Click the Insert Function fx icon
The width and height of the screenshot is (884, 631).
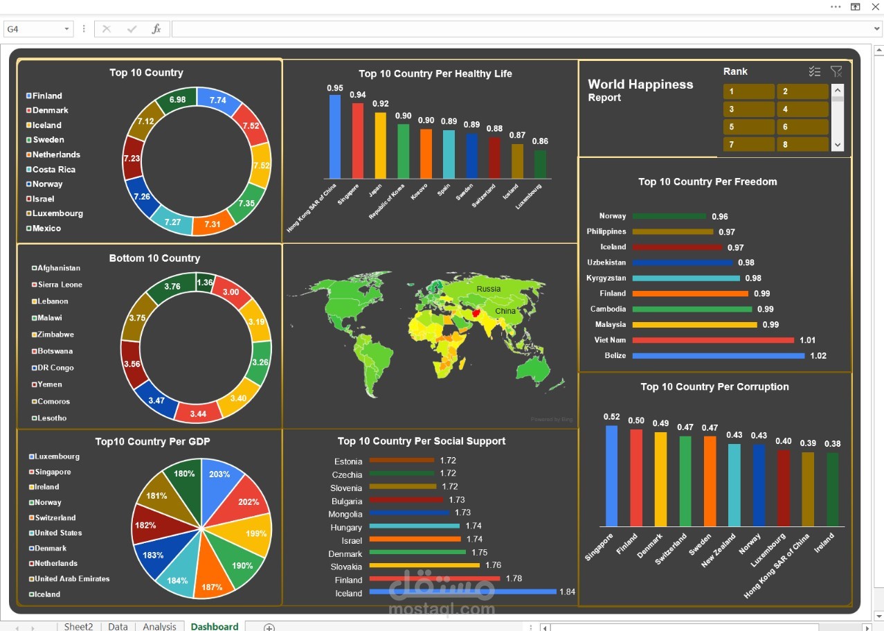pyautogui.click(x=156, y=29)
